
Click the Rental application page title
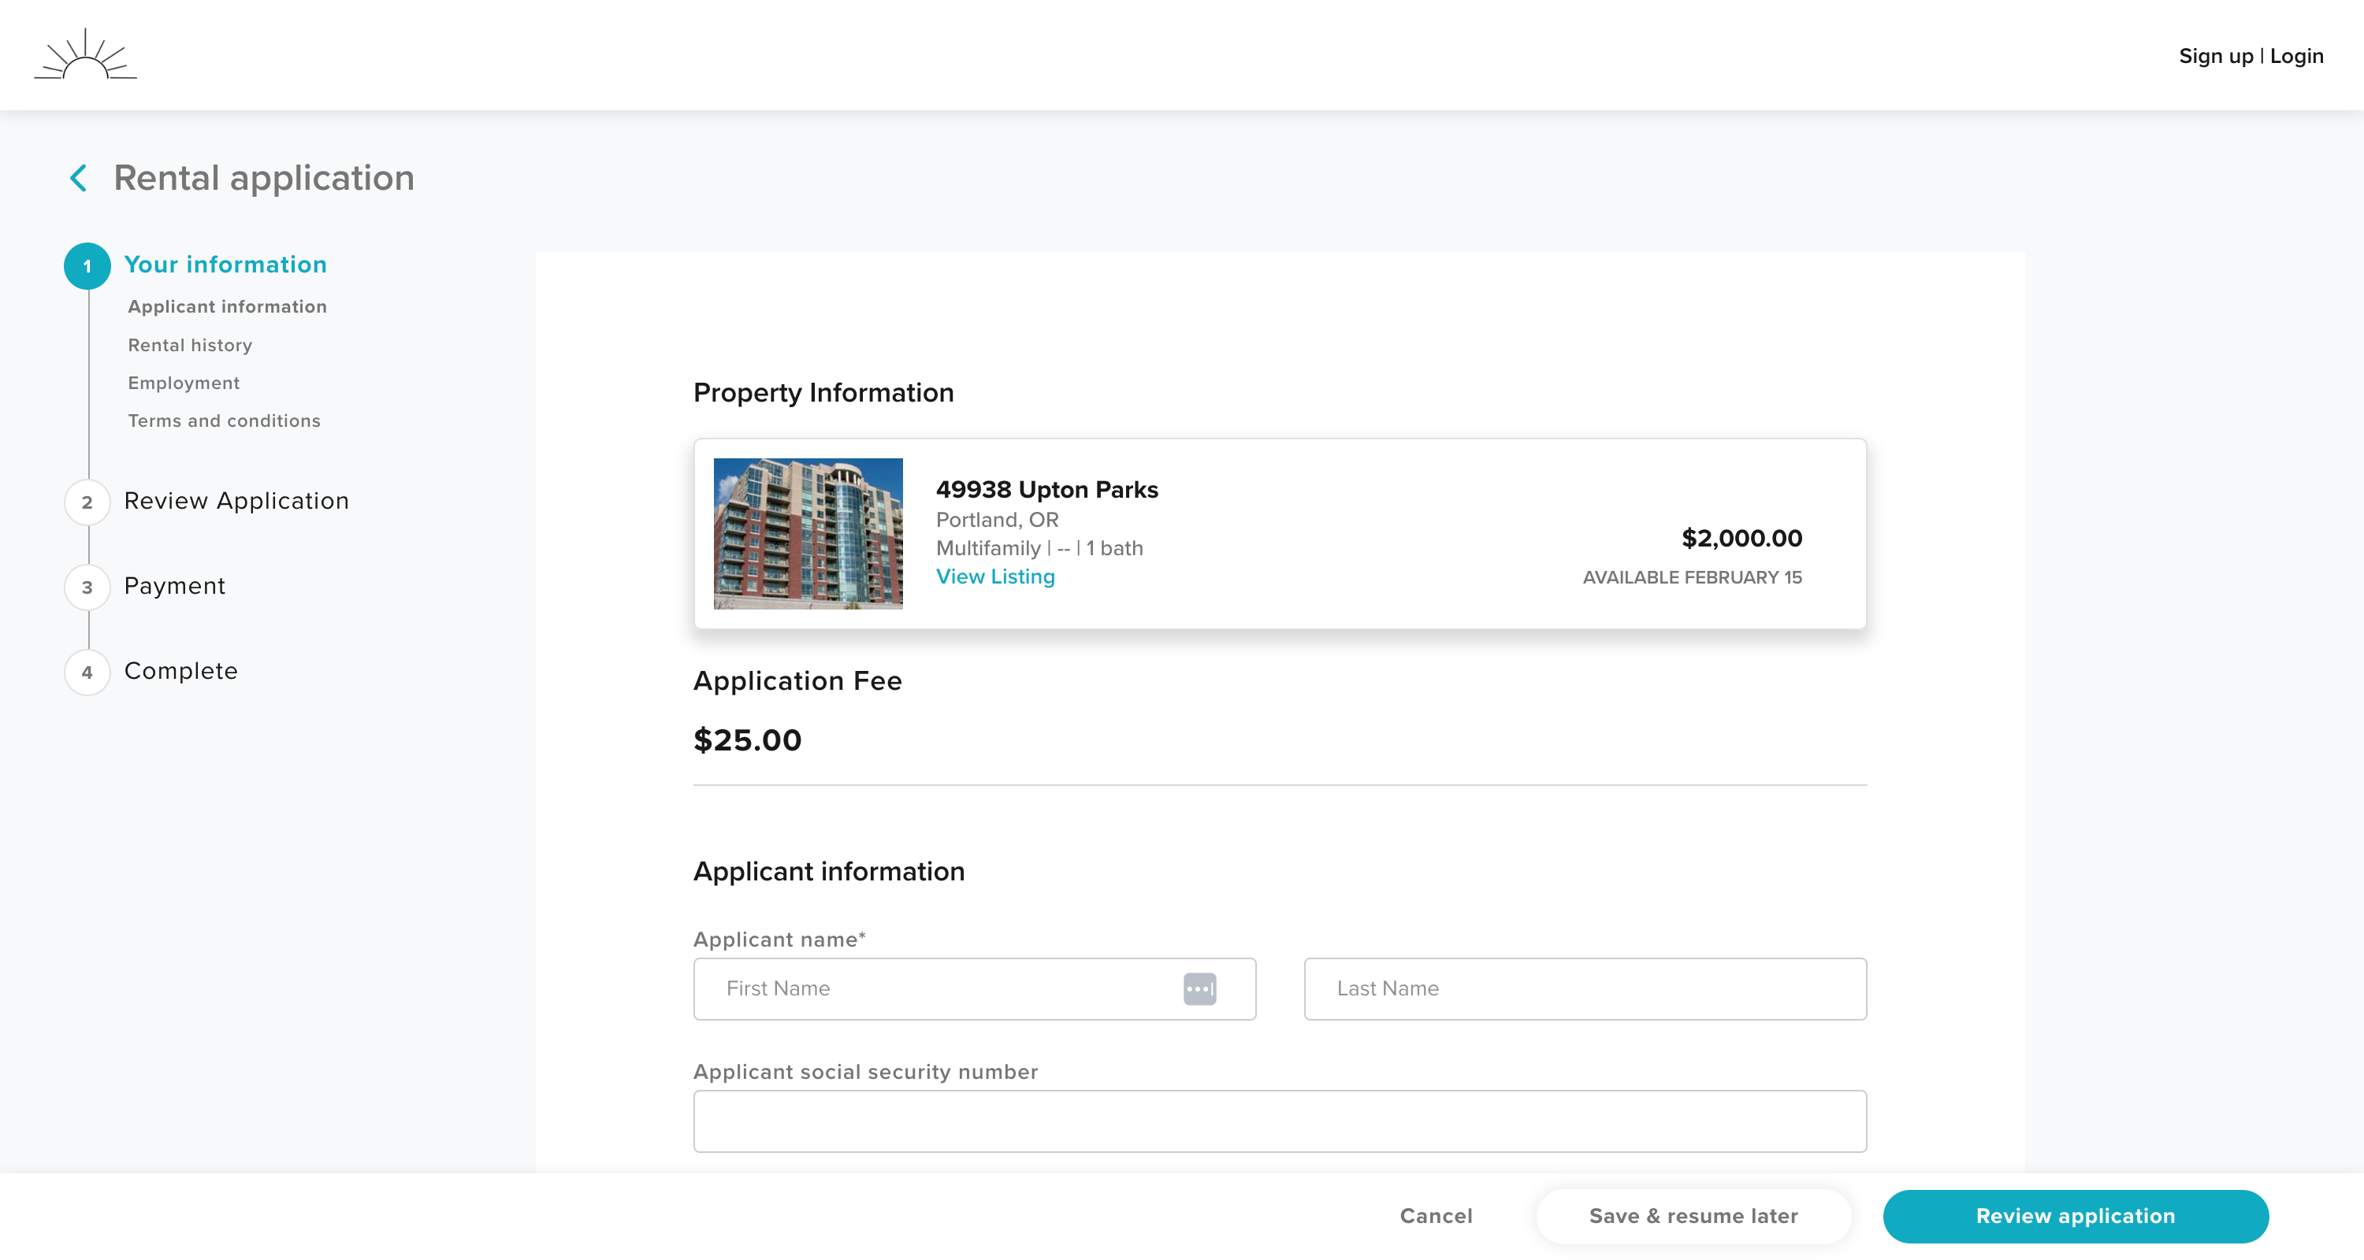(263, 178)
